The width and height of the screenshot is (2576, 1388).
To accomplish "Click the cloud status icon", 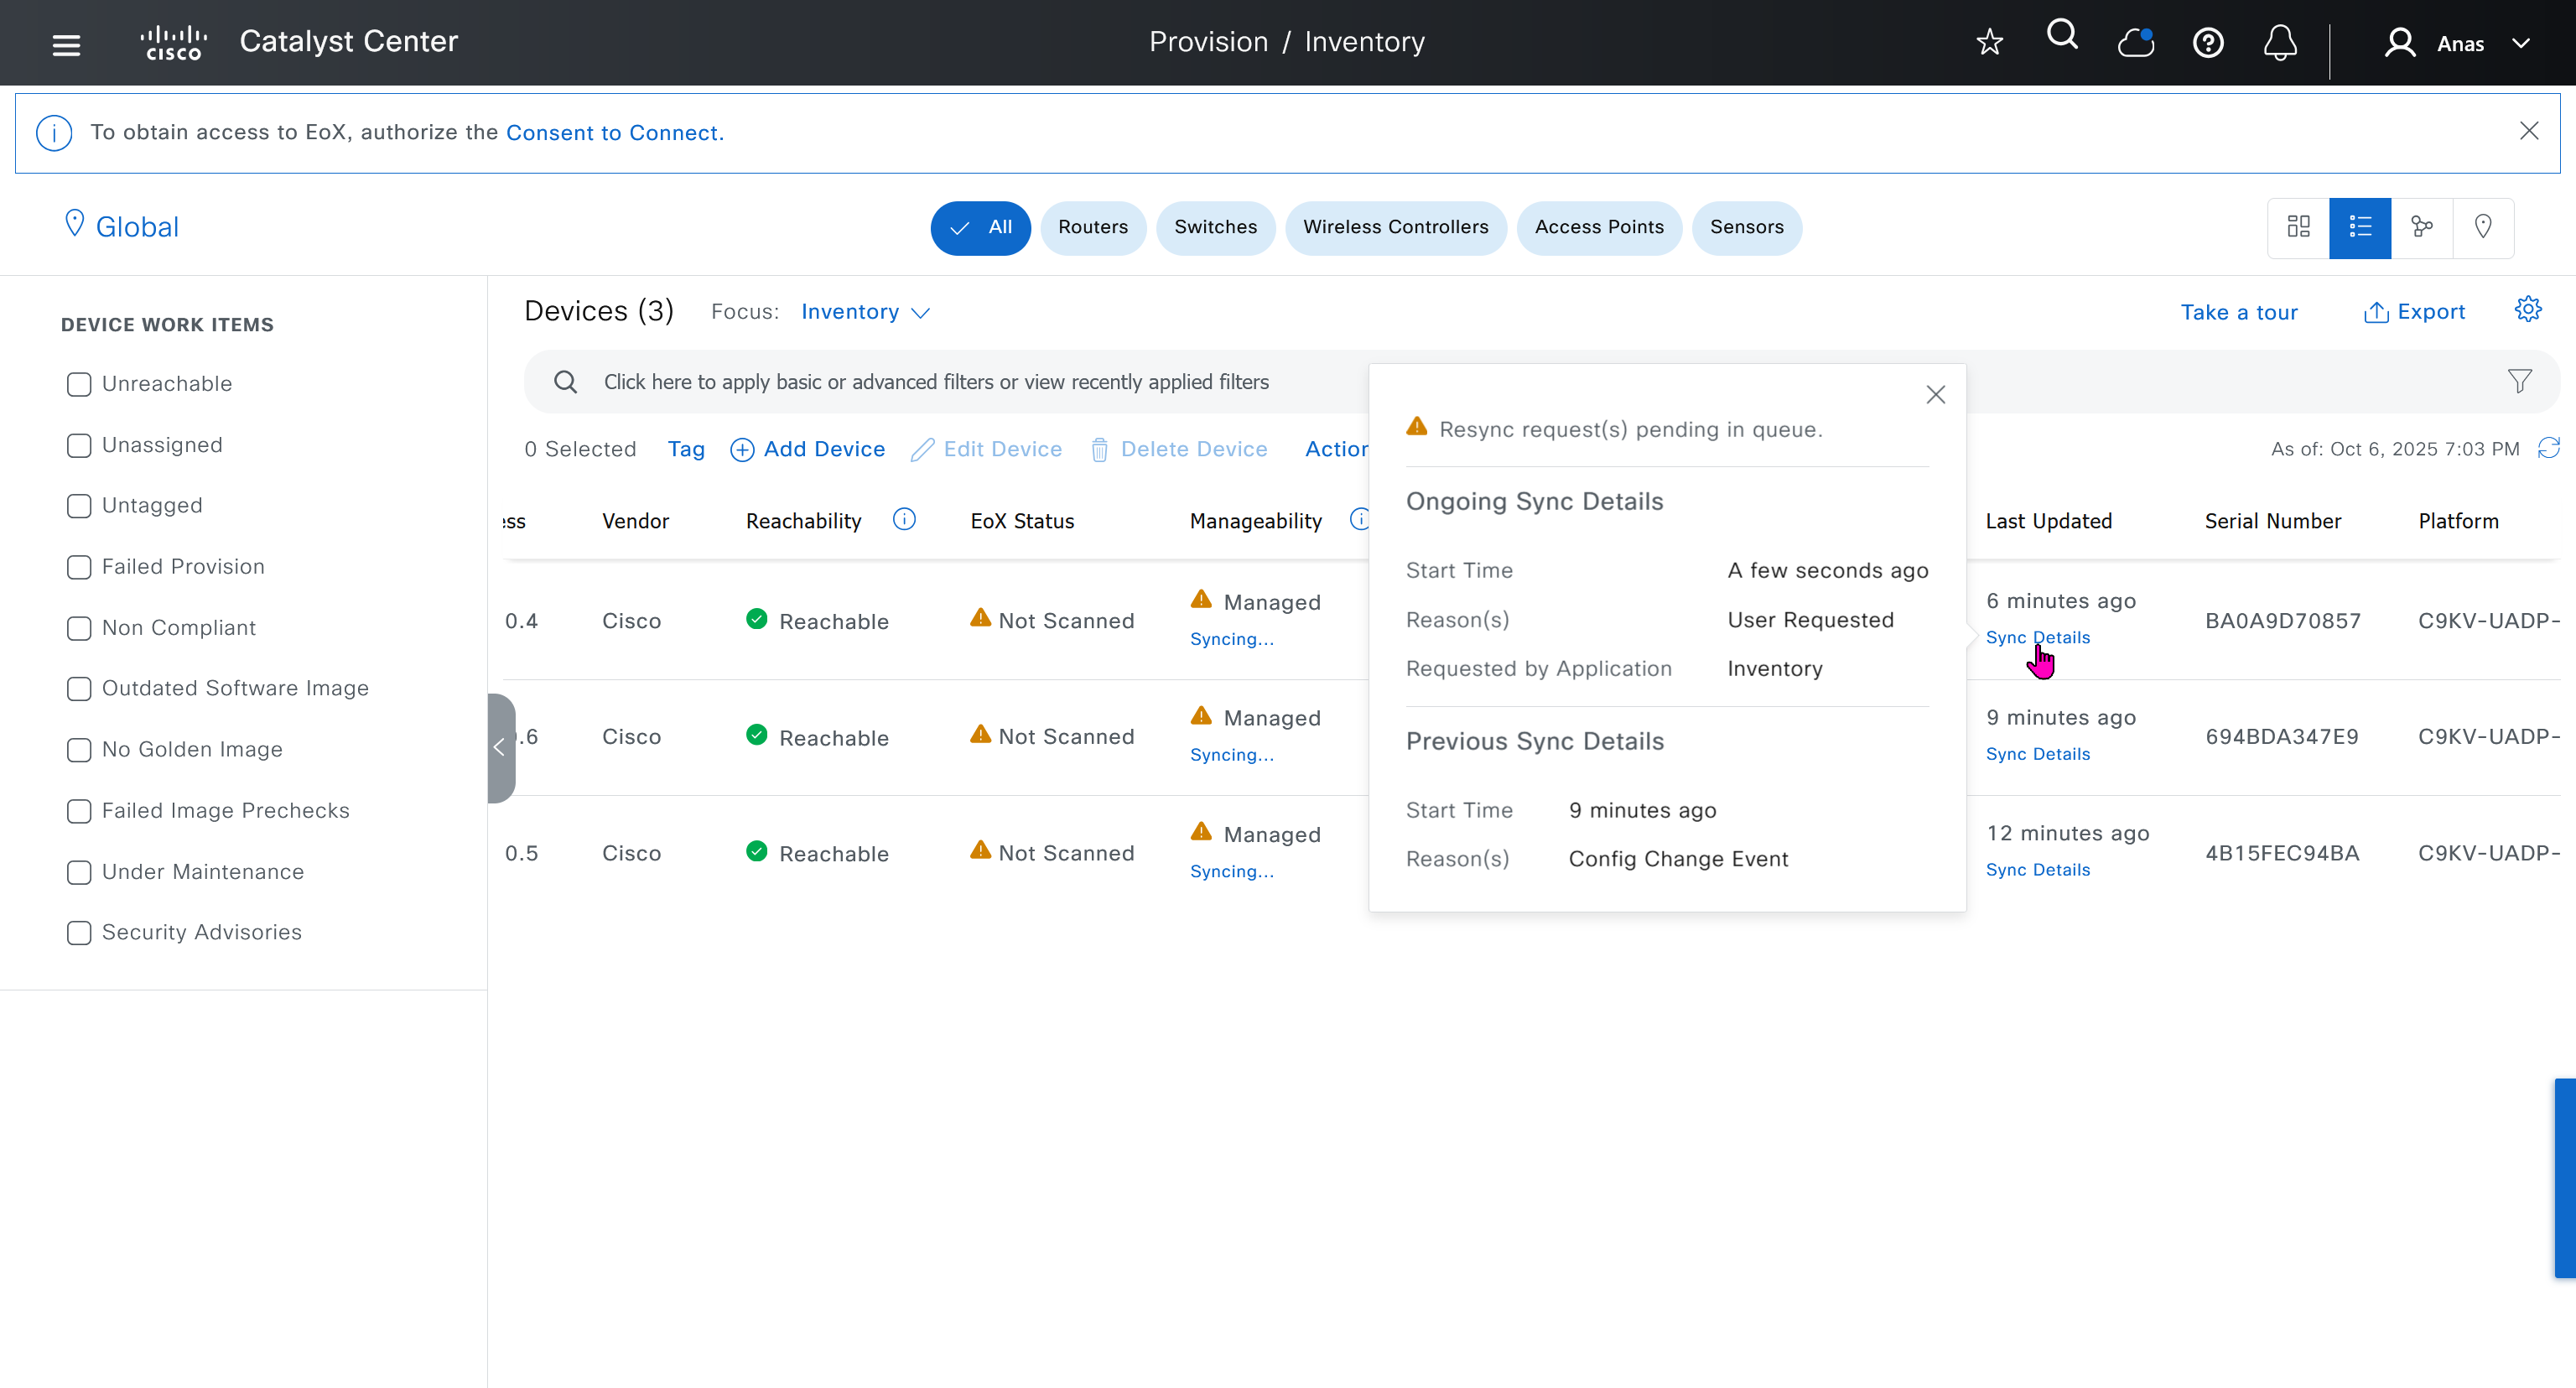I will click(2135, 42).
